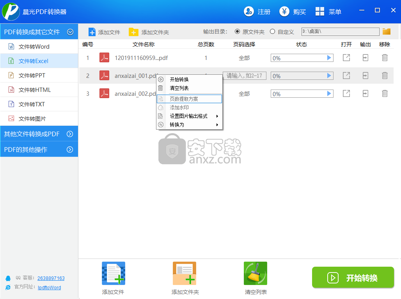Click the 状态 column header

click(x=302, y=44)
